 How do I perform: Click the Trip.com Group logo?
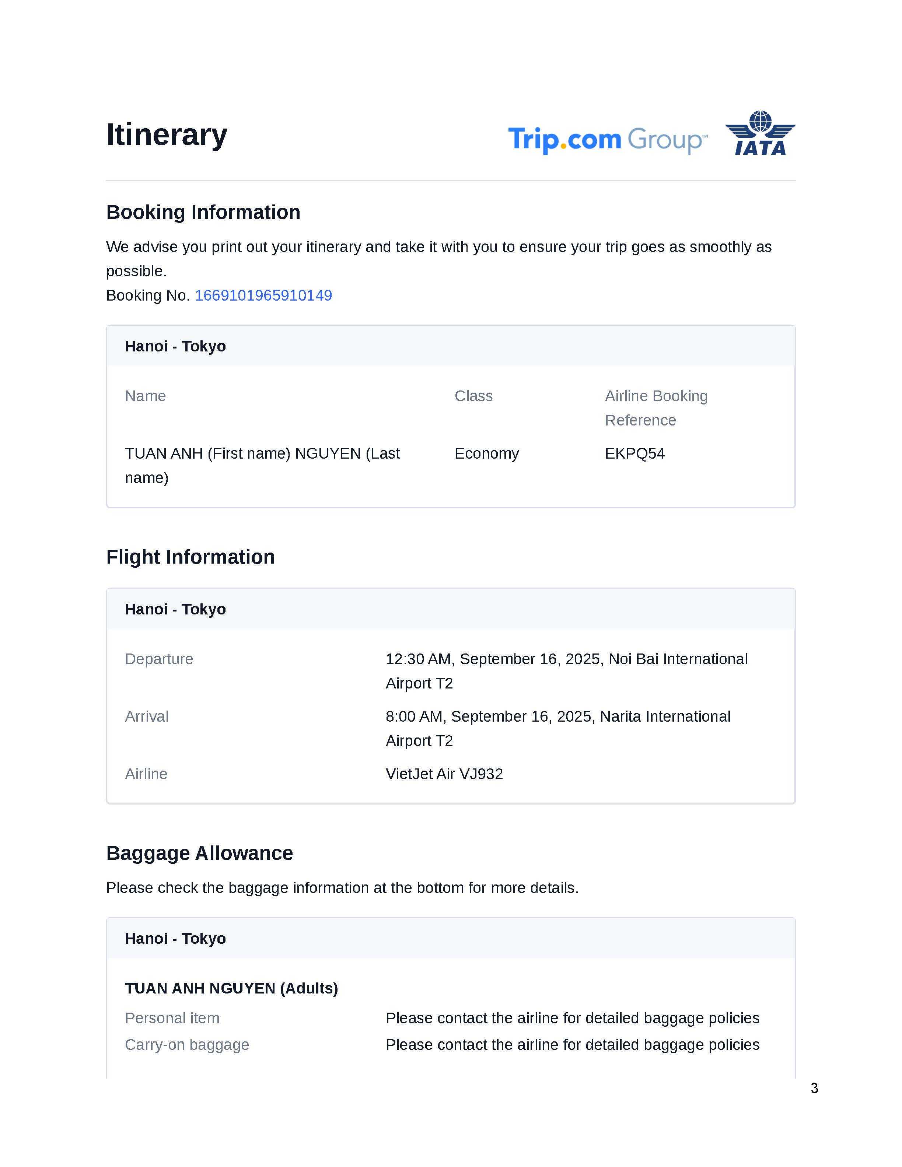(x=608, y=140)
